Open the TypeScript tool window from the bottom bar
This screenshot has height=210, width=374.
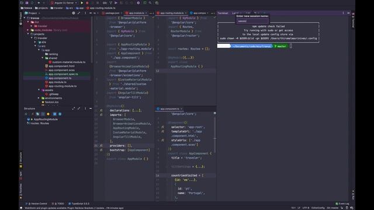pos(79,204)
